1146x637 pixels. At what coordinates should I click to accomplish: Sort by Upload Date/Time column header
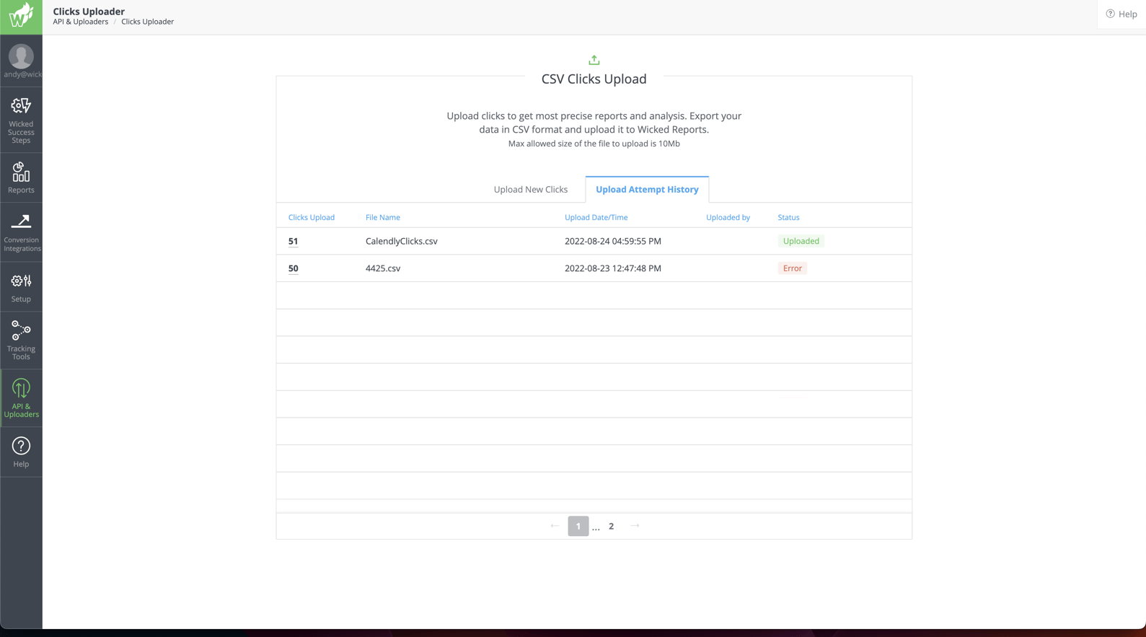[596, 217]
